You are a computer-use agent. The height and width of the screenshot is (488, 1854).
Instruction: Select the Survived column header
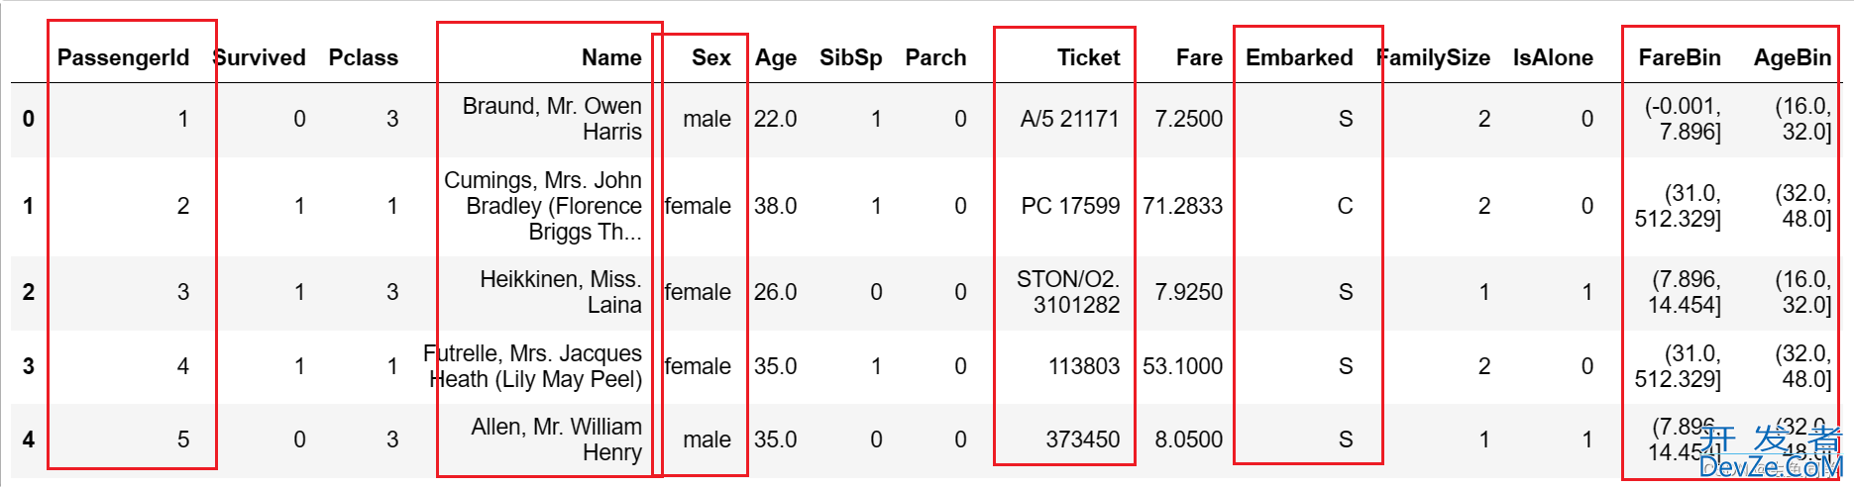tap(260, 57)
